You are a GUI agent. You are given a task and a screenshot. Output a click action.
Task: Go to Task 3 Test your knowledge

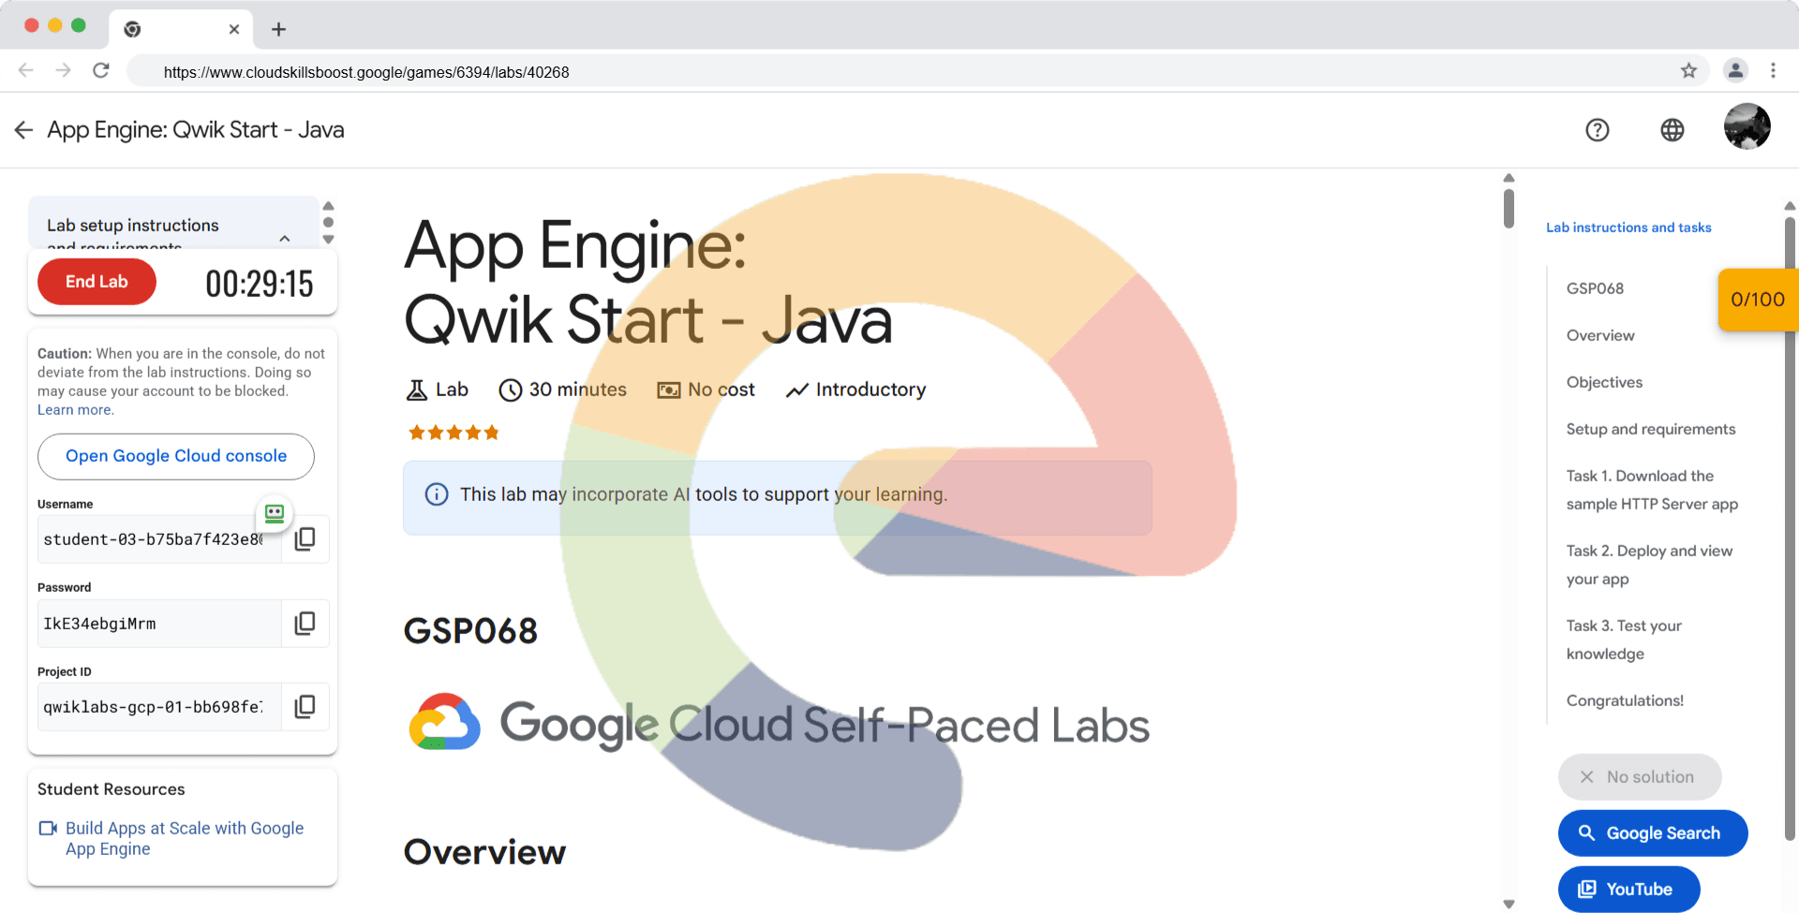click(x=1624, y=640)
